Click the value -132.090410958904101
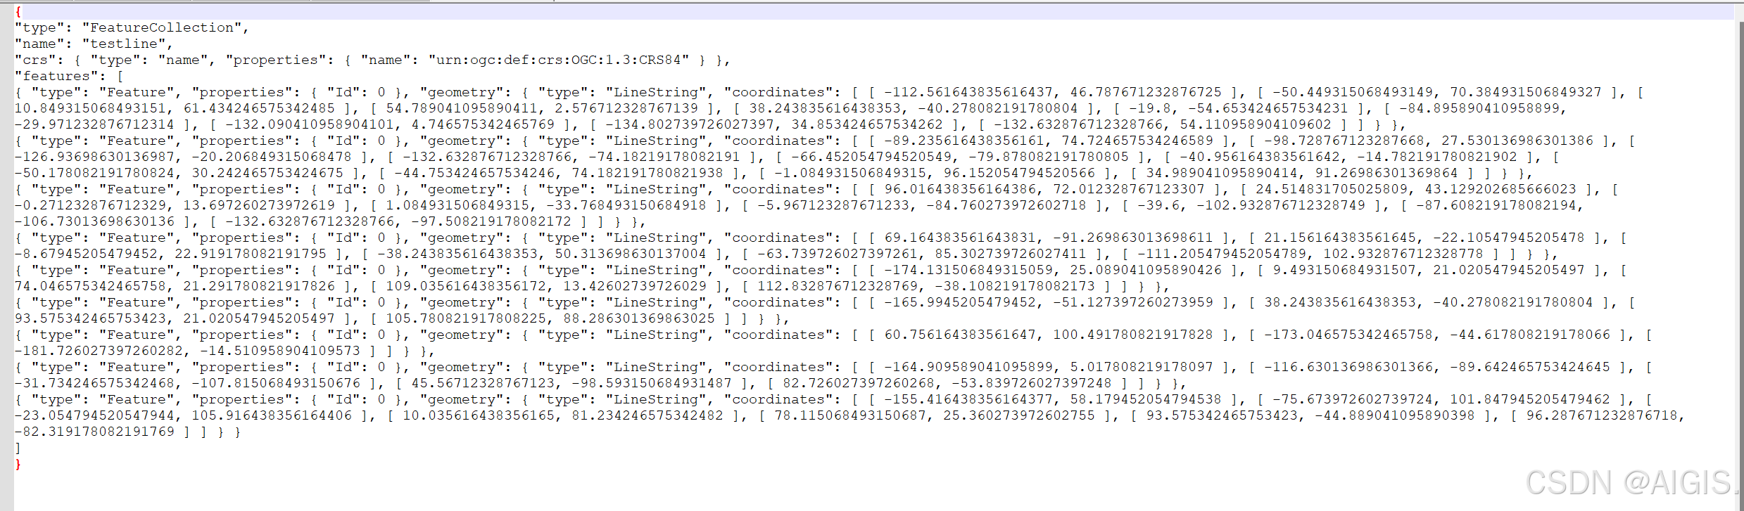1744x511 pixels. (310, 124)
